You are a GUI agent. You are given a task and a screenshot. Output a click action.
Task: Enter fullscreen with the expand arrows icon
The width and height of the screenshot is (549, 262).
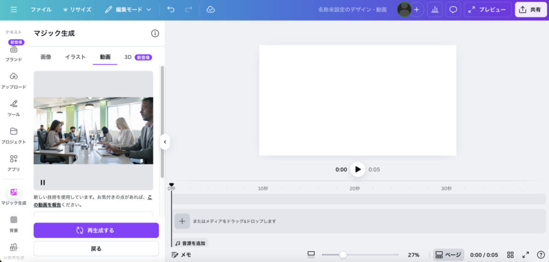click(525, 255)
